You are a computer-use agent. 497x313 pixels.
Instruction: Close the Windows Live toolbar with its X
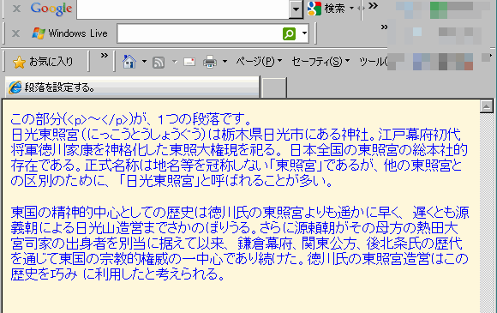(15, 33)
